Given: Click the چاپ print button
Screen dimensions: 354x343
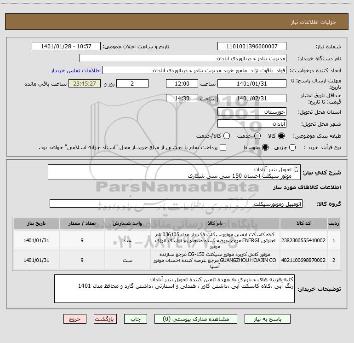Looking at the screenshot, I should 136,319.
